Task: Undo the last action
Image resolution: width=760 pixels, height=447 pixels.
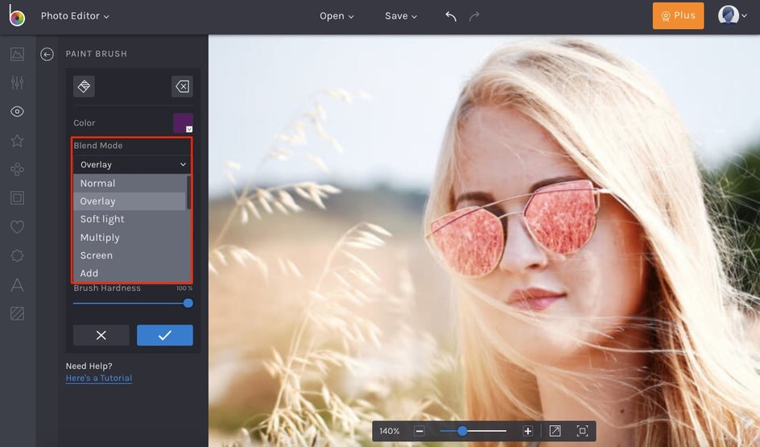Action: click(451, 16)
